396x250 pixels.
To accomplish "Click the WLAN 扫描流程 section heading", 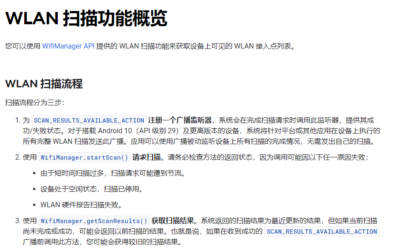I will coord(44,84).
